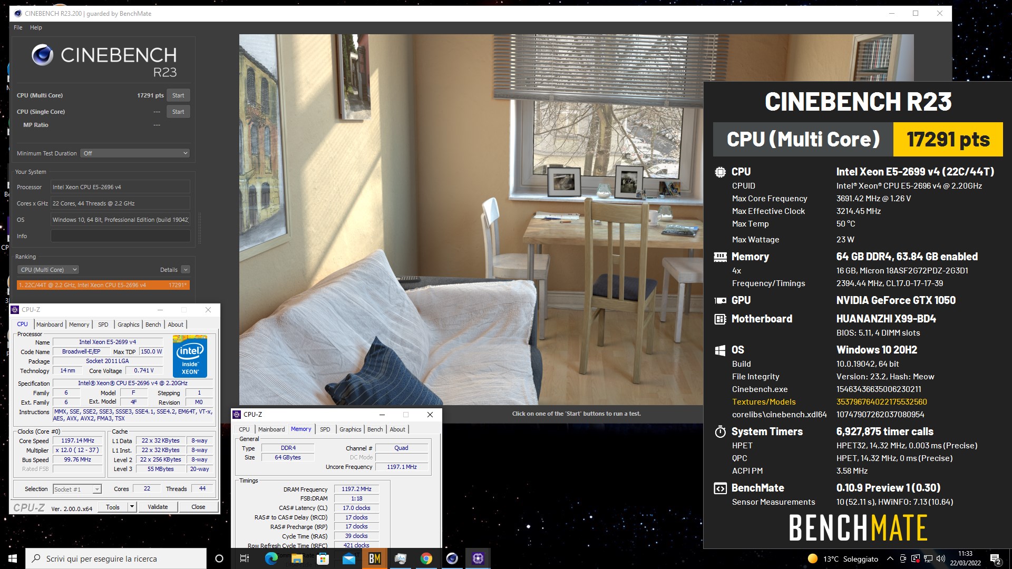1012x569 pixels.
Task: Launch Microsoft Edge from taskbar
Action: (x=271, y=558)
